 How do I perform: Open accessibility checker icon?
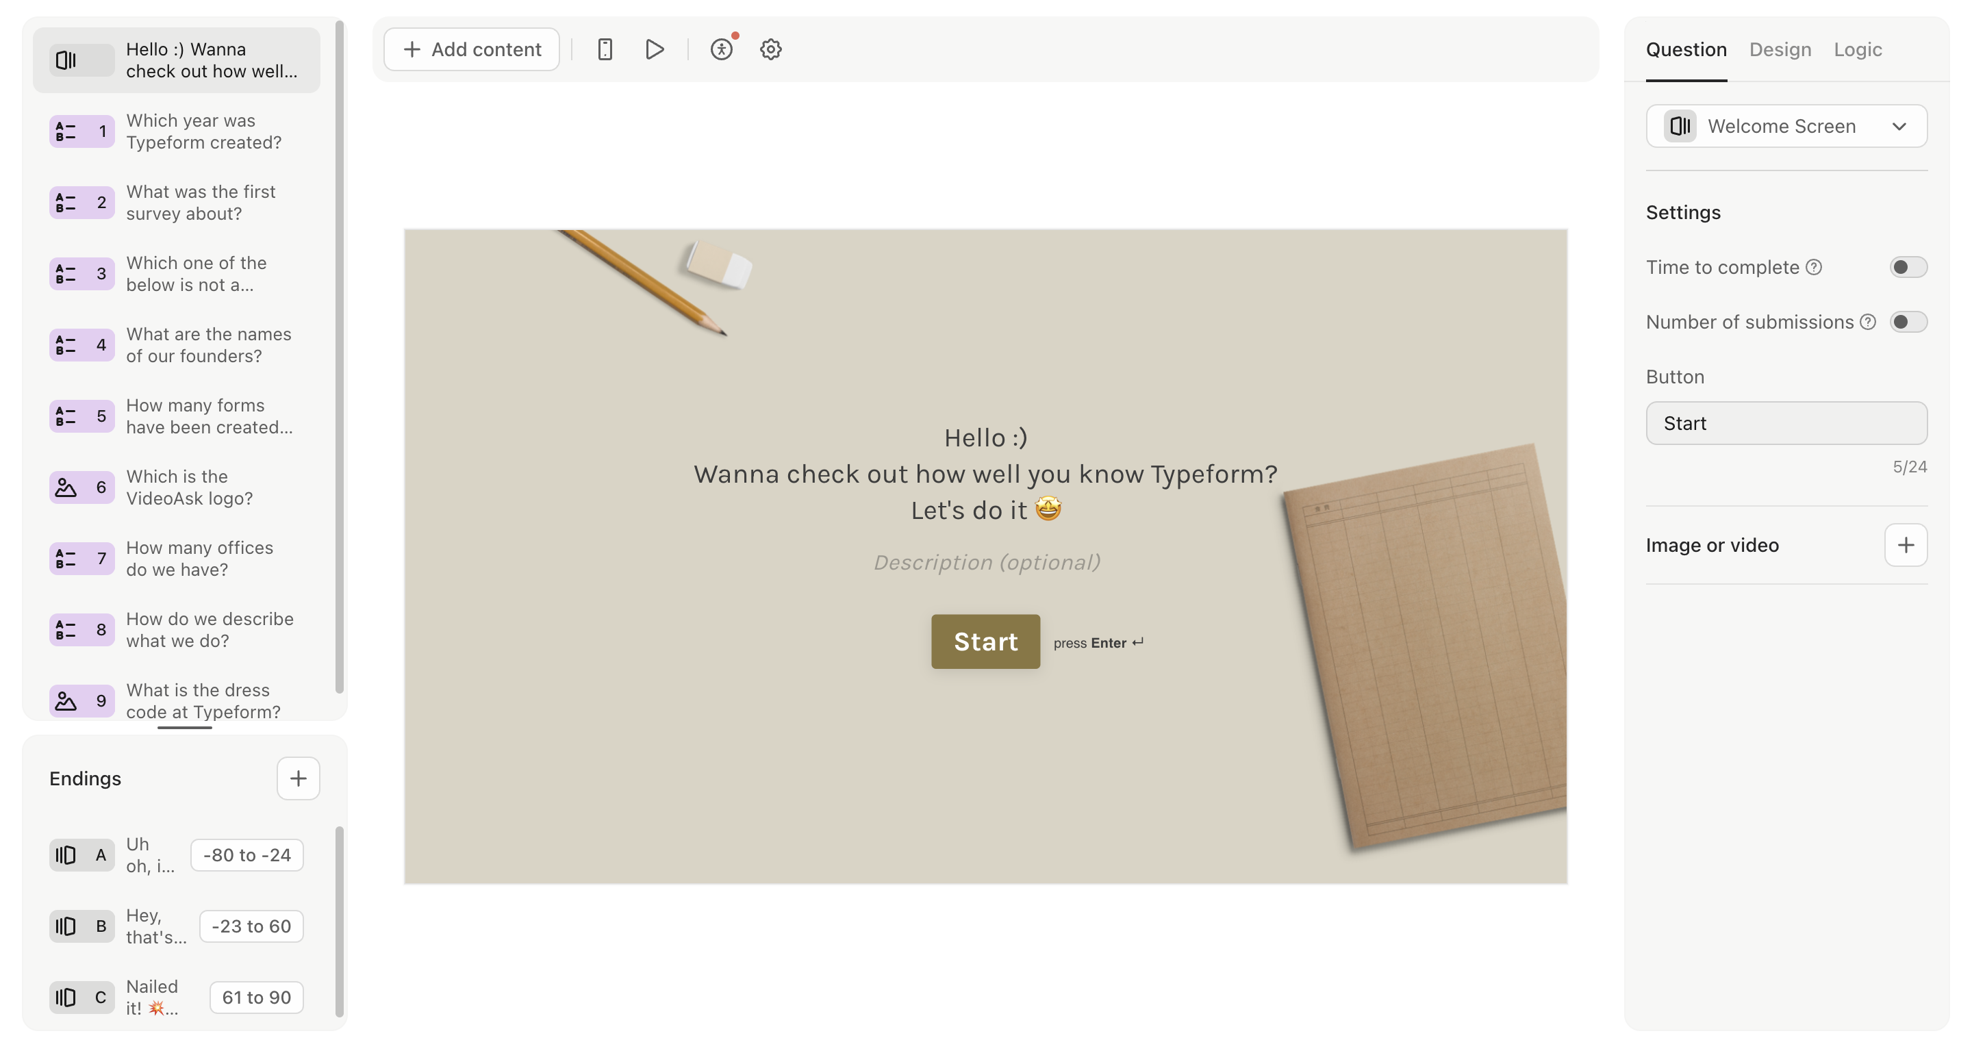click(722, 50)
